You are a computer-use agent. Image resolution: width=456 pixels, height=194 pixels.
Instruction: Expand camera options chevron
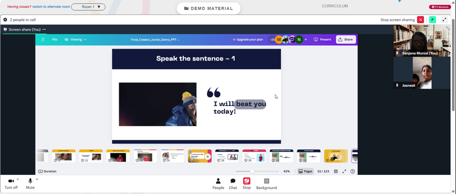tap(18, 179)
